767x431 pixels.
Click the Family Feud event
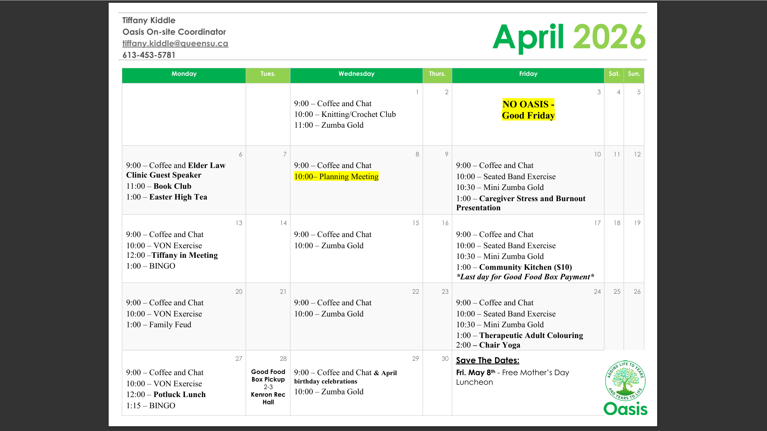click(170, 325)
